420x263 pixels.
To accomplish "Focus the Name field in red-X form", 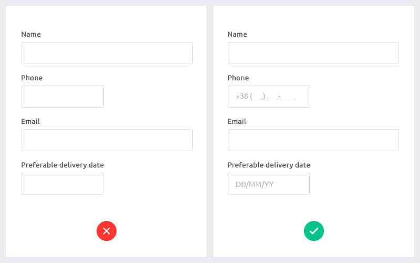I will click(107, 53).
